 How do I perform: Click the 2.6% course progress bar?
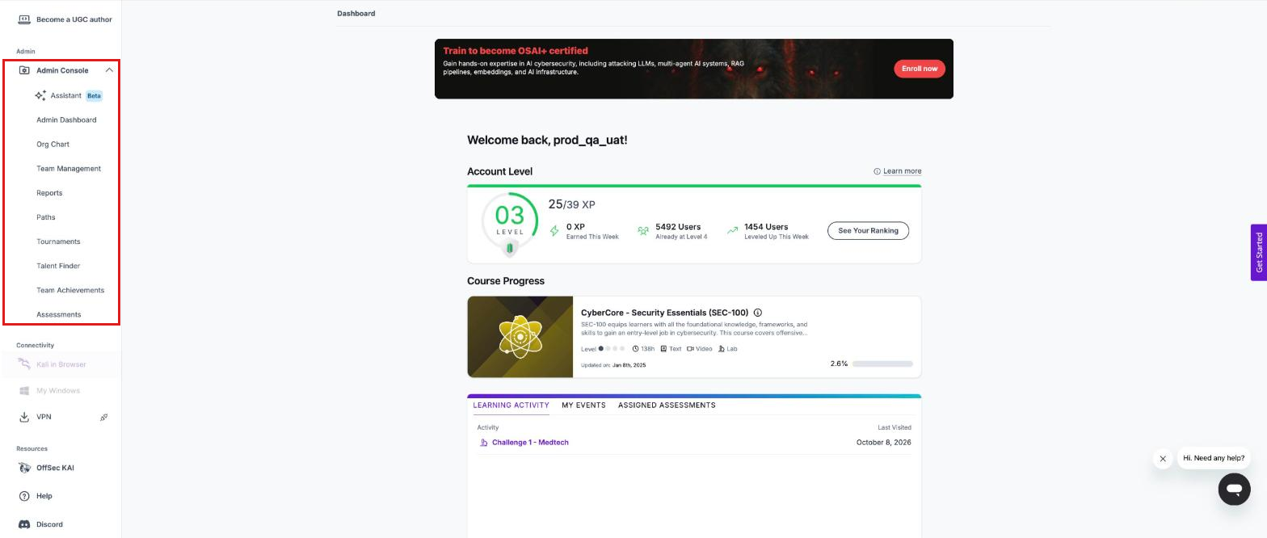882,364
